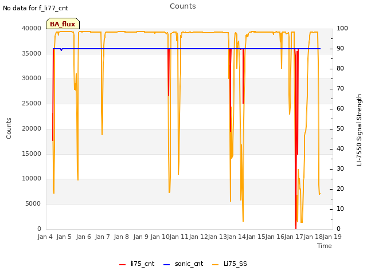This screenshot has height=275, width=367.
Task: Click the 20000 y-axis label
Action: (x=32, y=128)
